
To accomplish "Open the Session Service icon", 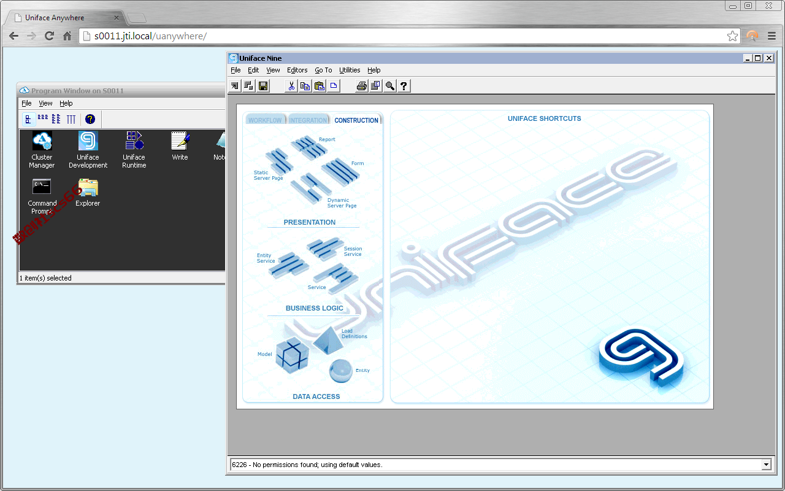I will click(x=326, y=248).
